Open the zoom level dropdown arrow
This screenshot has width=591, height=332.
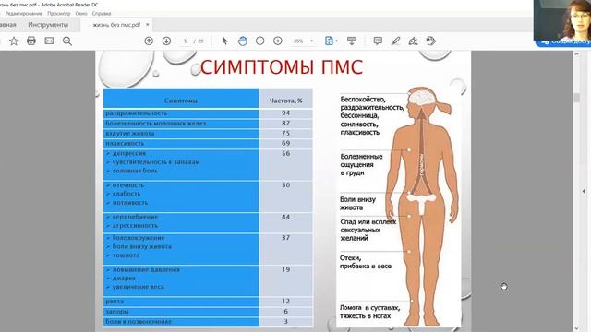[312, 41]
